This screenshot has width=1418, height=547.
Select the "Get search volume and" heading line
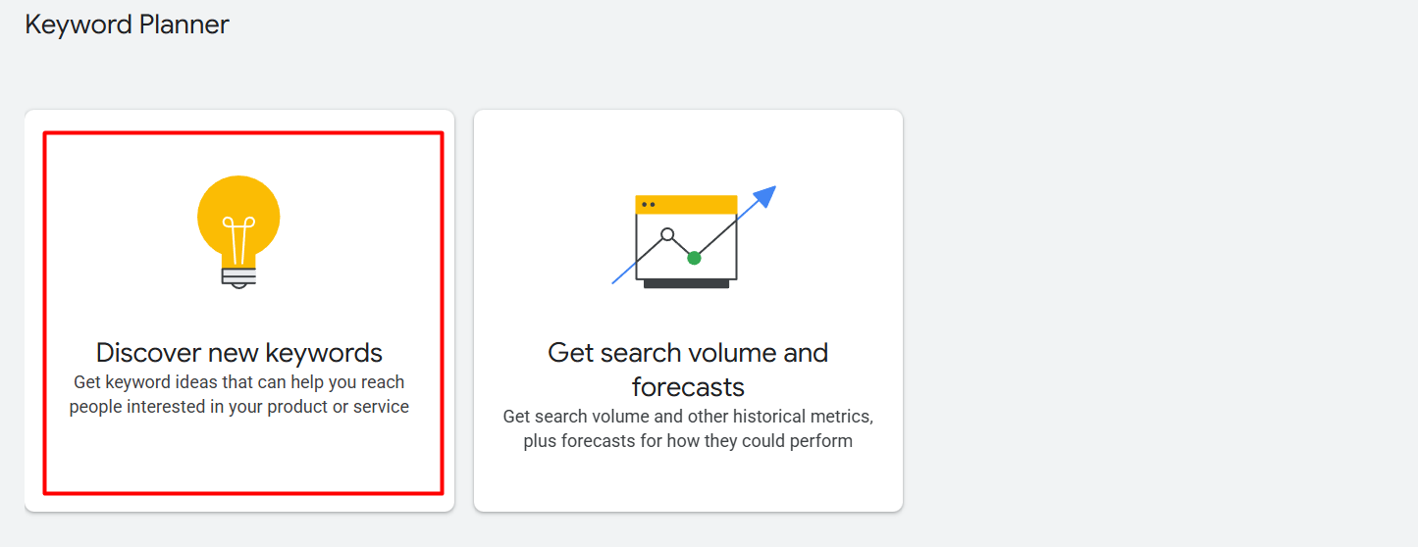pyautogui.click(x=688, y=353)
